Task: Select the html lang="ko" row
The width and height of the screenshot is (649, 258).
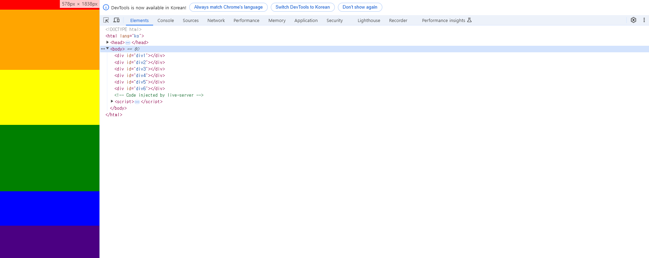Action: click(x=374, y=36)
